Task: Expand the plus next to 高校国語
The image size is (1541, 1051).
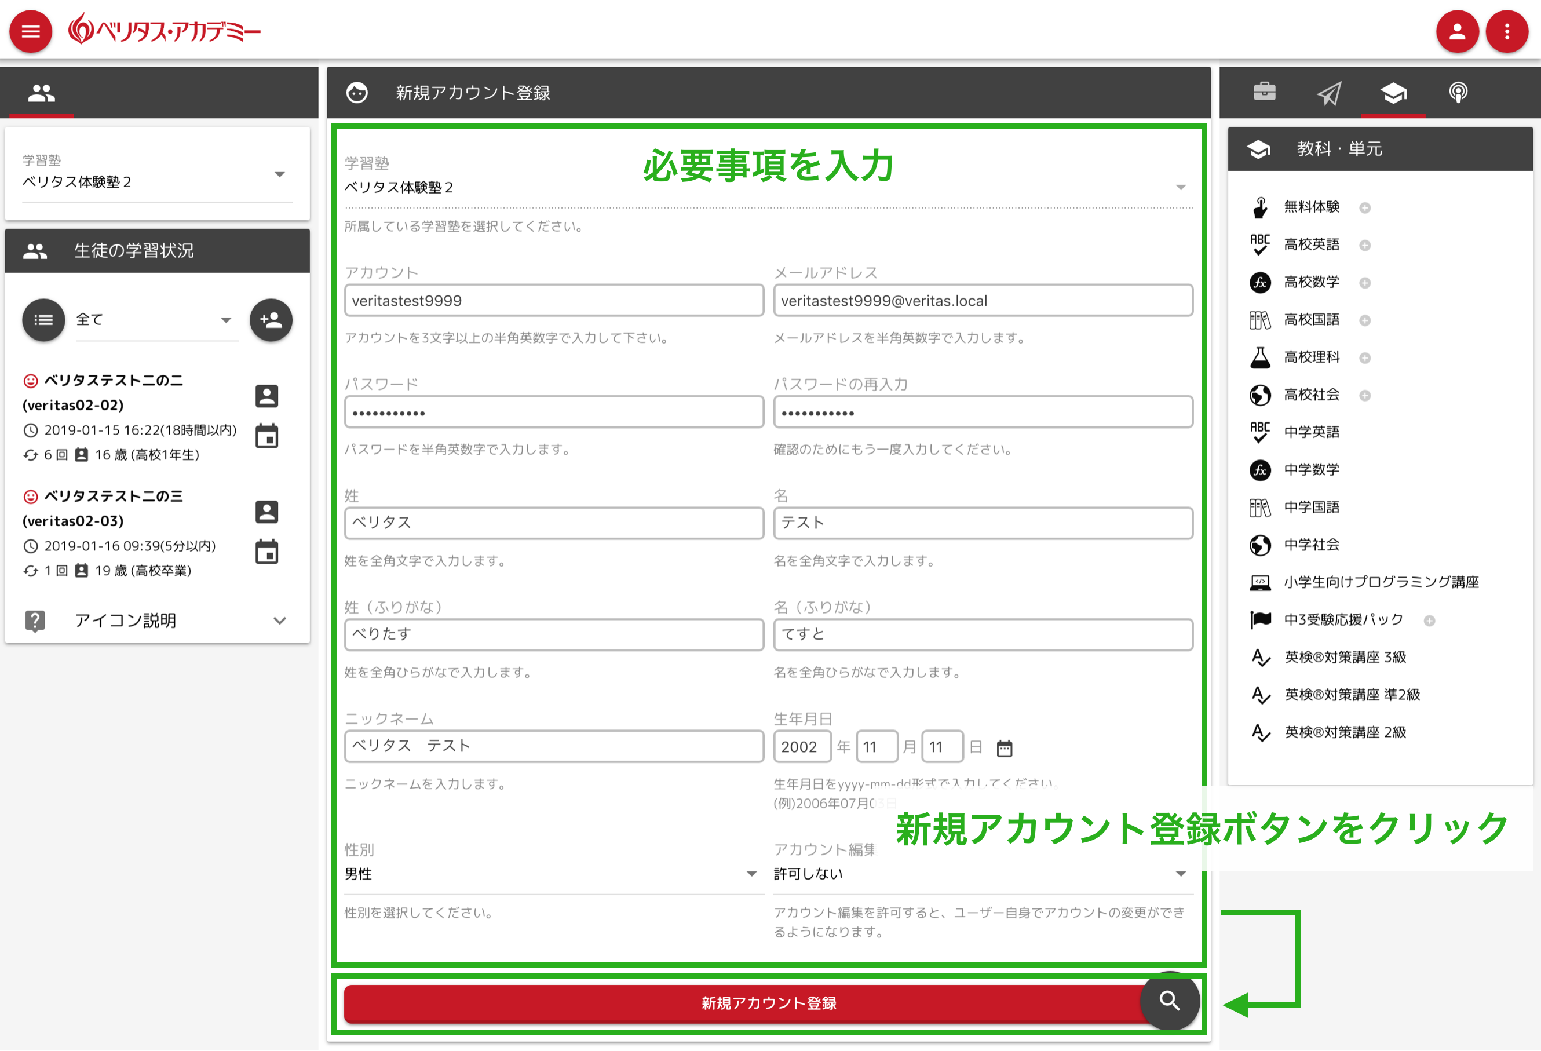Action: (1365, 321)
